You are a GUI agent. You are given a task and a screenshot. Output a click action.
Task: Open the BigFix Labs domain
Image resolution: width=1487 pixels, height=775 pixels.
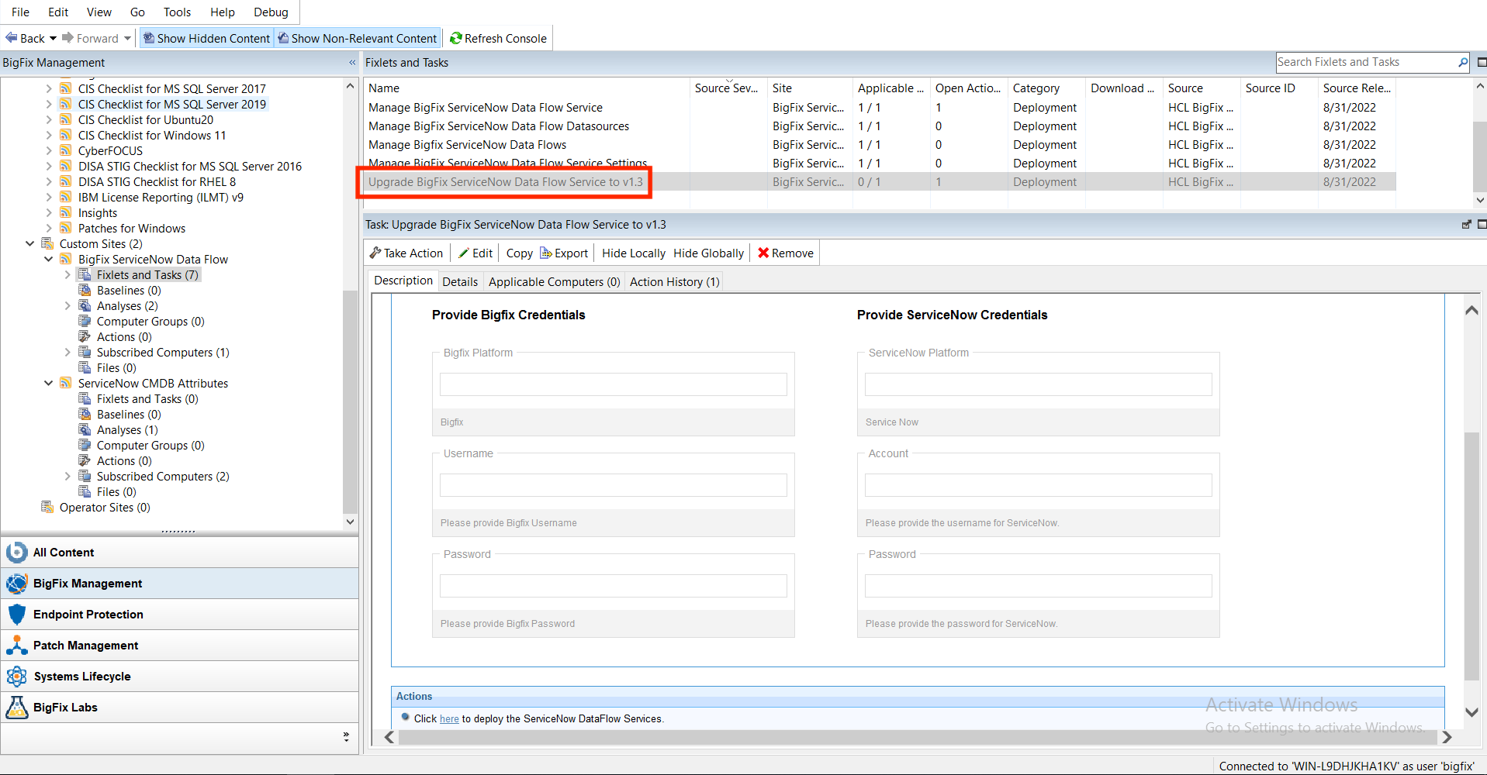tap(179, 708)
